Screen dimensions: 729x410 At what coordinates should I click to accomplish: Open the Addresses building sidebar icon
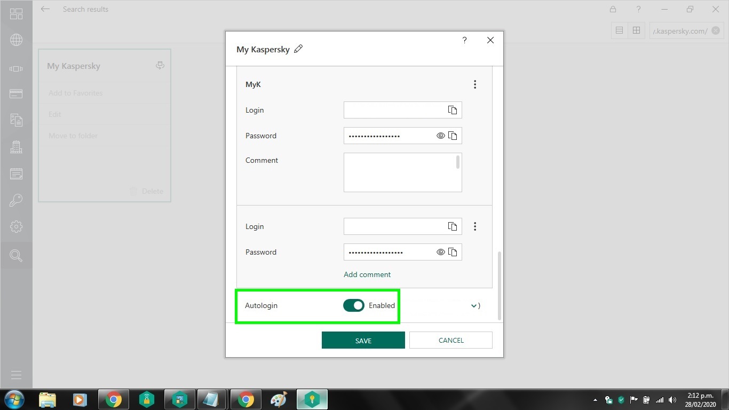pos(16,147)
